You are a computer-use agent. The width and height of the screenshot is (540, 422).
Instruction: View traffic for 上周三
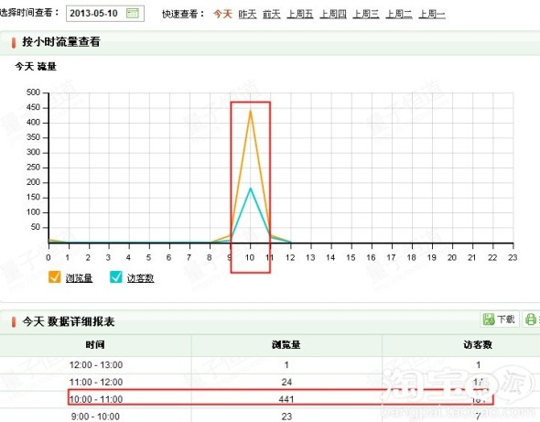click(366, 14)
